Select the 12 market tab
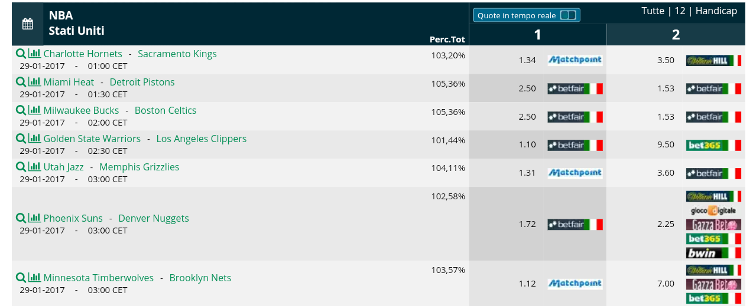This screenshot has width=756, height=306. coord(680,11)
